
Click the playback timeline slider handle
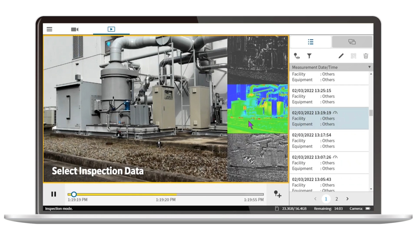[x=74, y=194]
